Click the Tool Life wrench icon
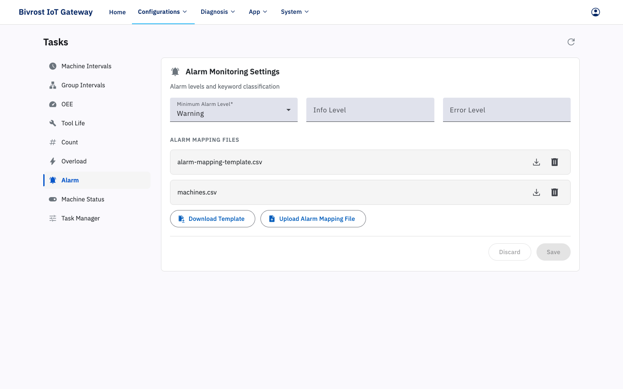Image resolution: width=623 pixels, height=389 pixels. point(53,123)
